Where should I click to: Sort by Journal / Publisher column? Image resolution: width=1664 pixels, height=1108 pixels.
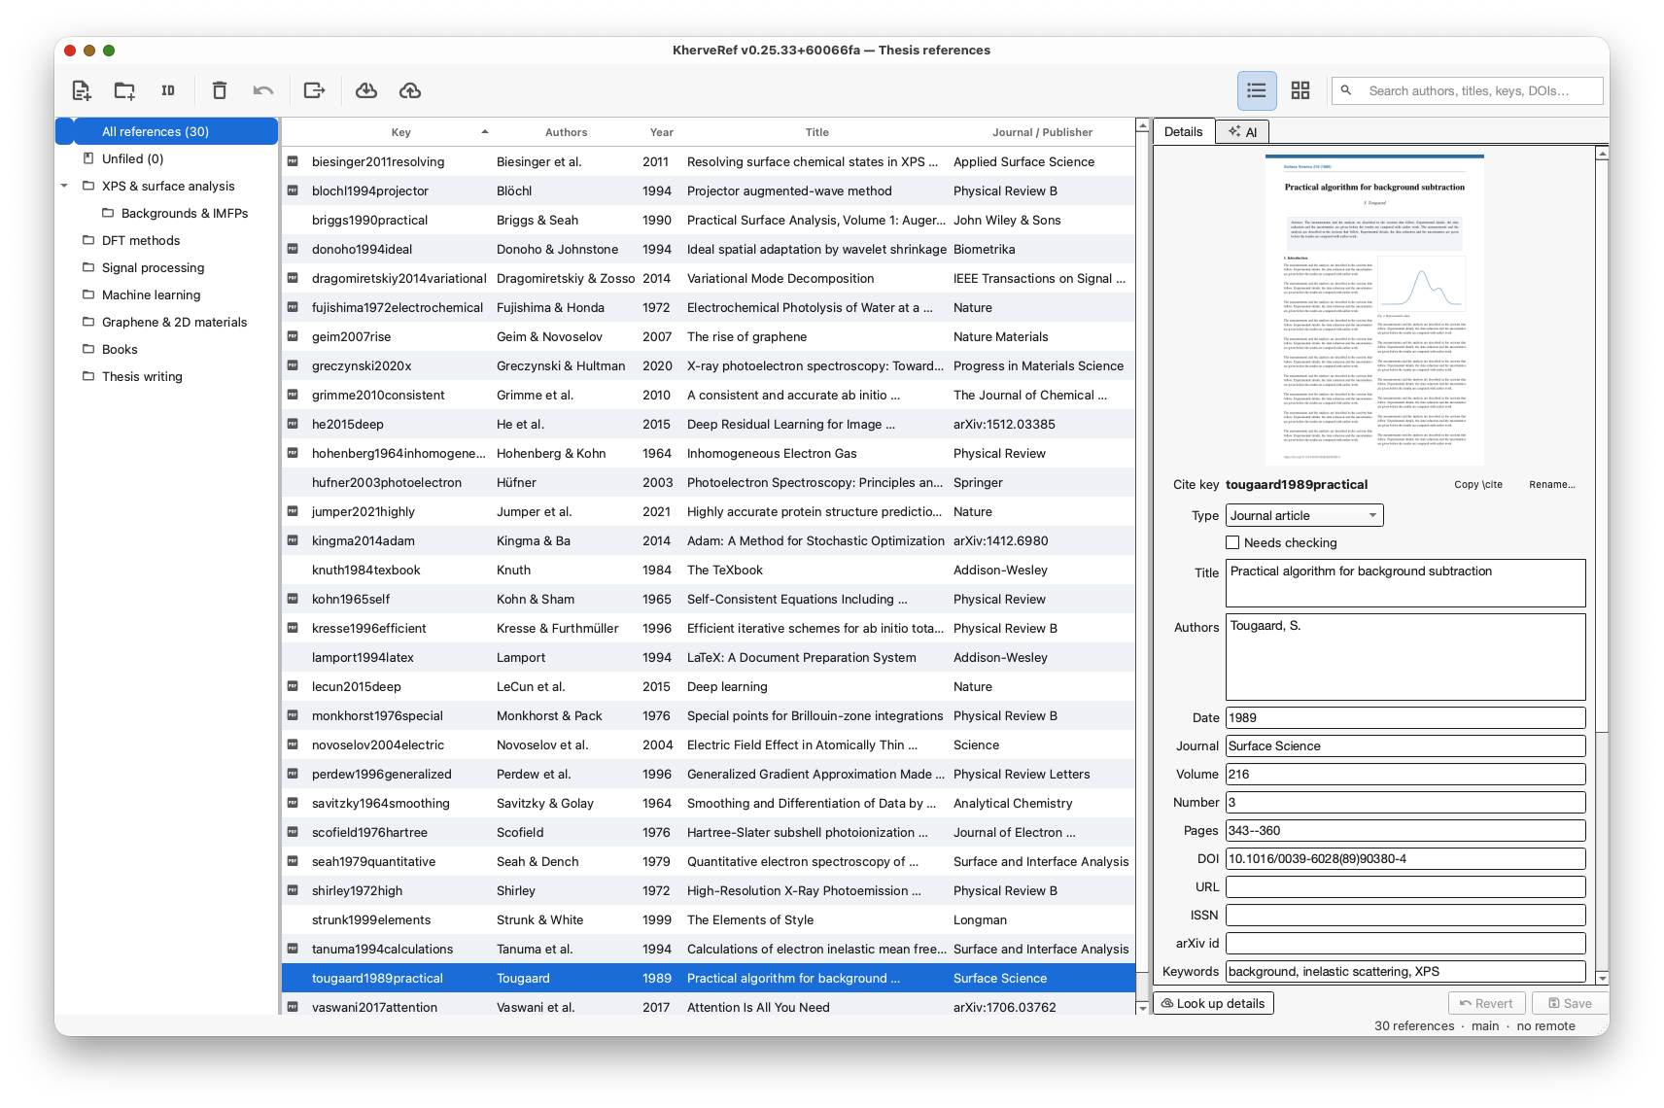click(x=1042, y=132)
